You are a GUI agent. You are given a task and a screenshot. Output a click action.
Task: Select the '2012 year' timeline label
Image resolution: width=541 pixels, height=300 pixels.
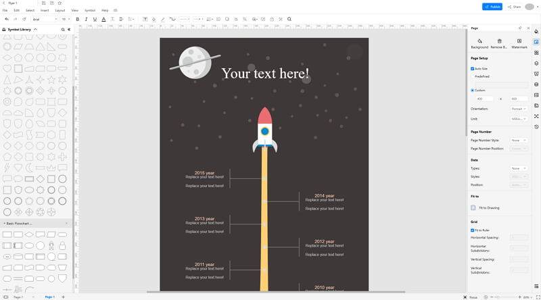point(325,241)
